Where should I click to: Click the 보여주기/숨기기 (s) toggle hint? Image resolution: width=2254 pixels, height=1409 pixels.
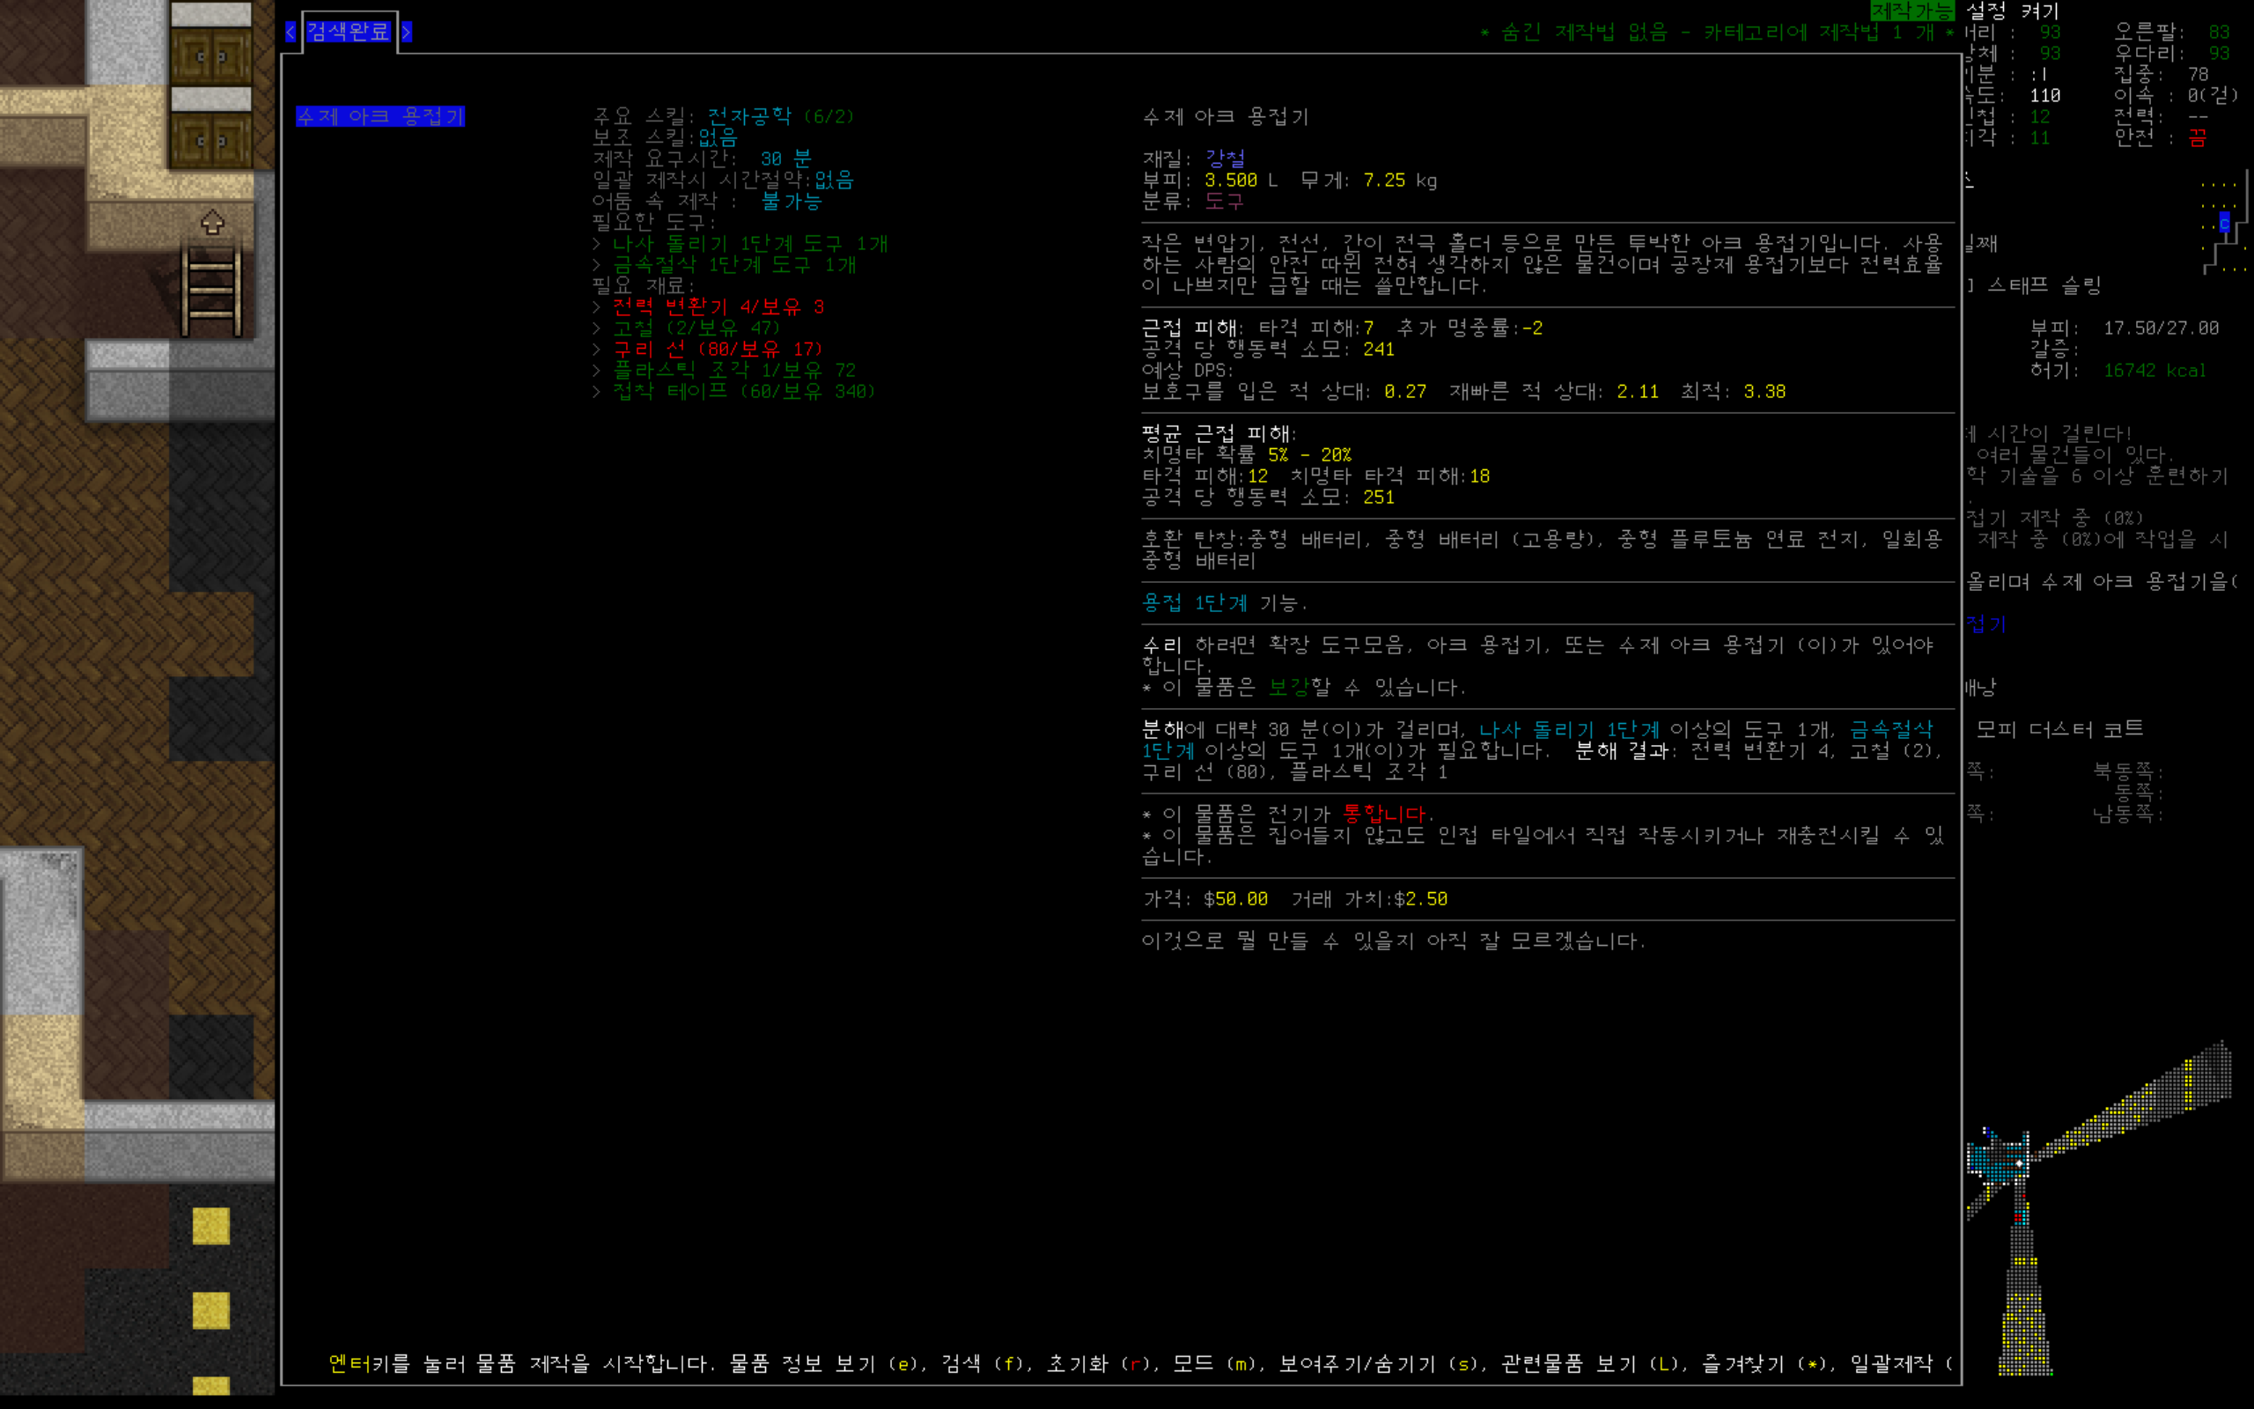(1379, 1363)
